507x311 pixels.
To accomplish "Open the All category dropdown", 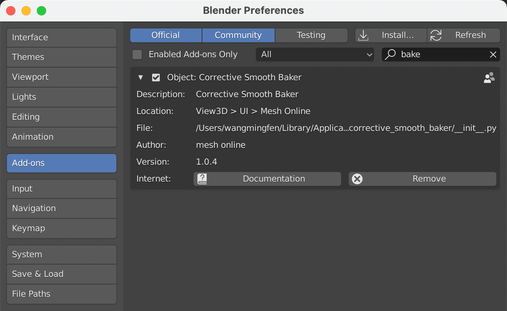I will (315, 55).
